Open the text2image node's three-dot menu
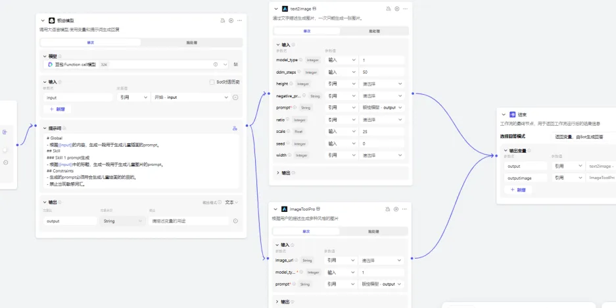 405,9
